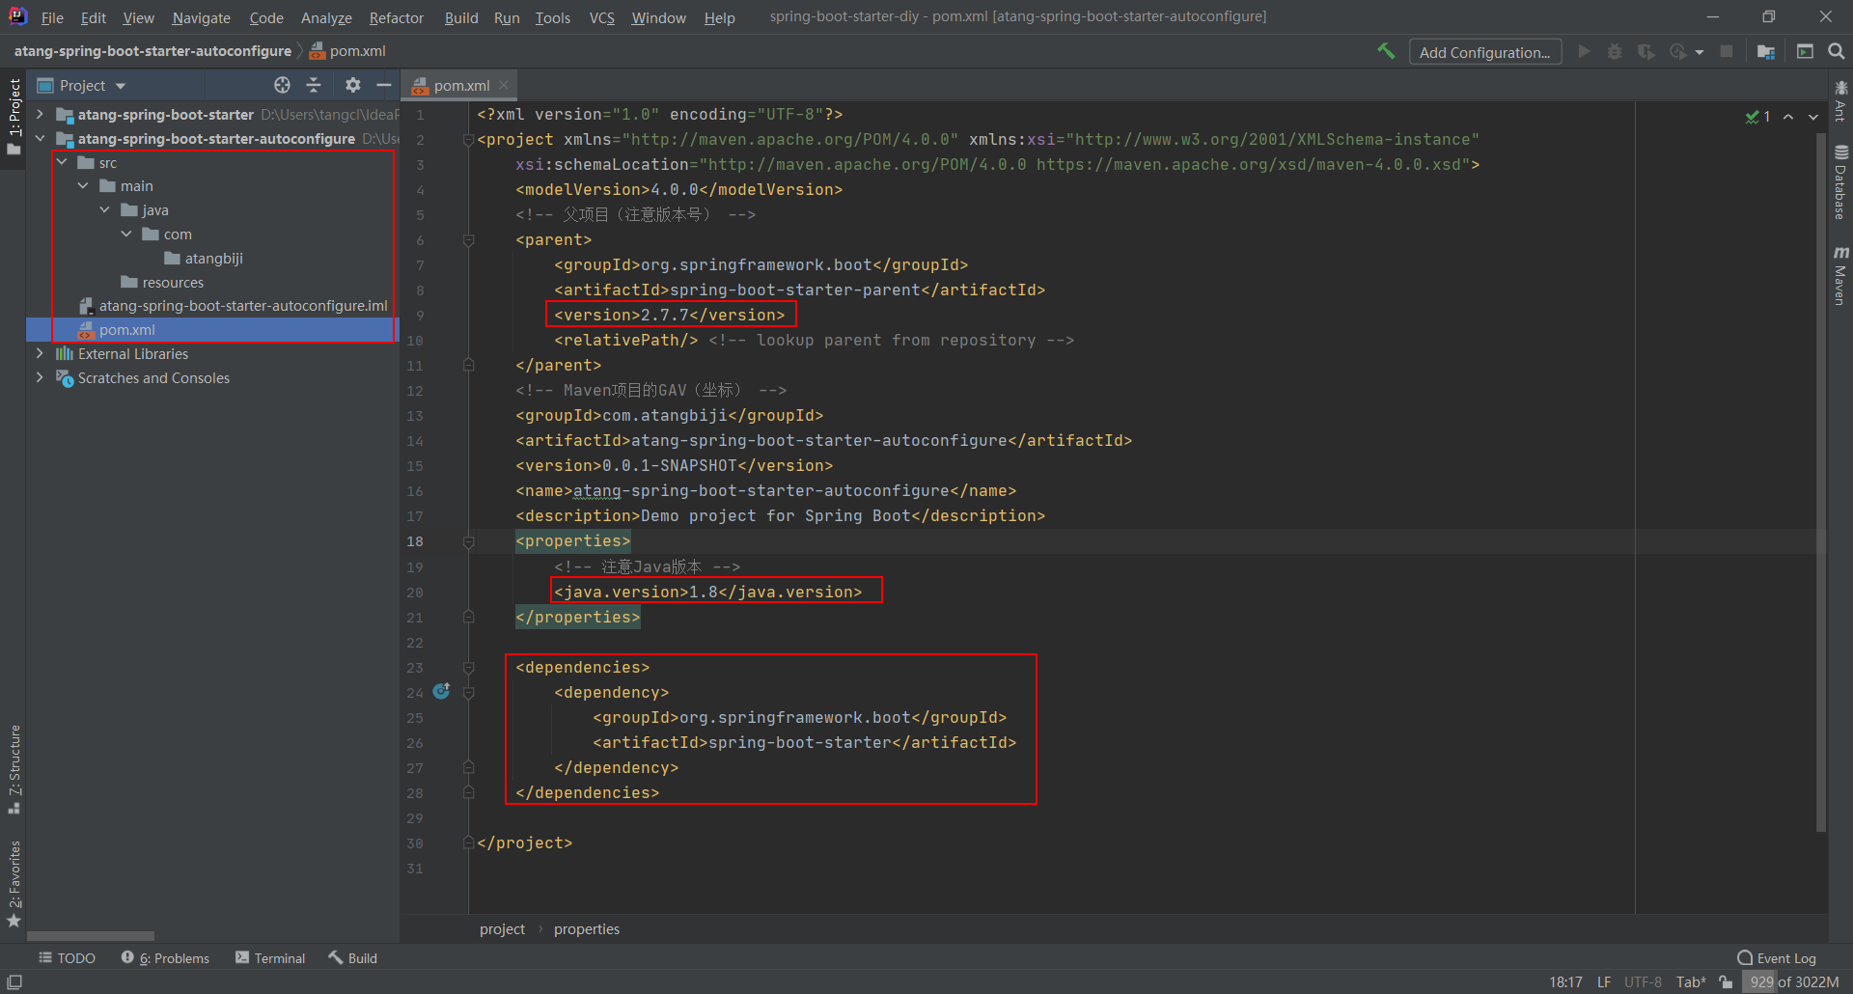Click the Debug bug icon
1853x994 pixels.
[x=1615, y=51]
